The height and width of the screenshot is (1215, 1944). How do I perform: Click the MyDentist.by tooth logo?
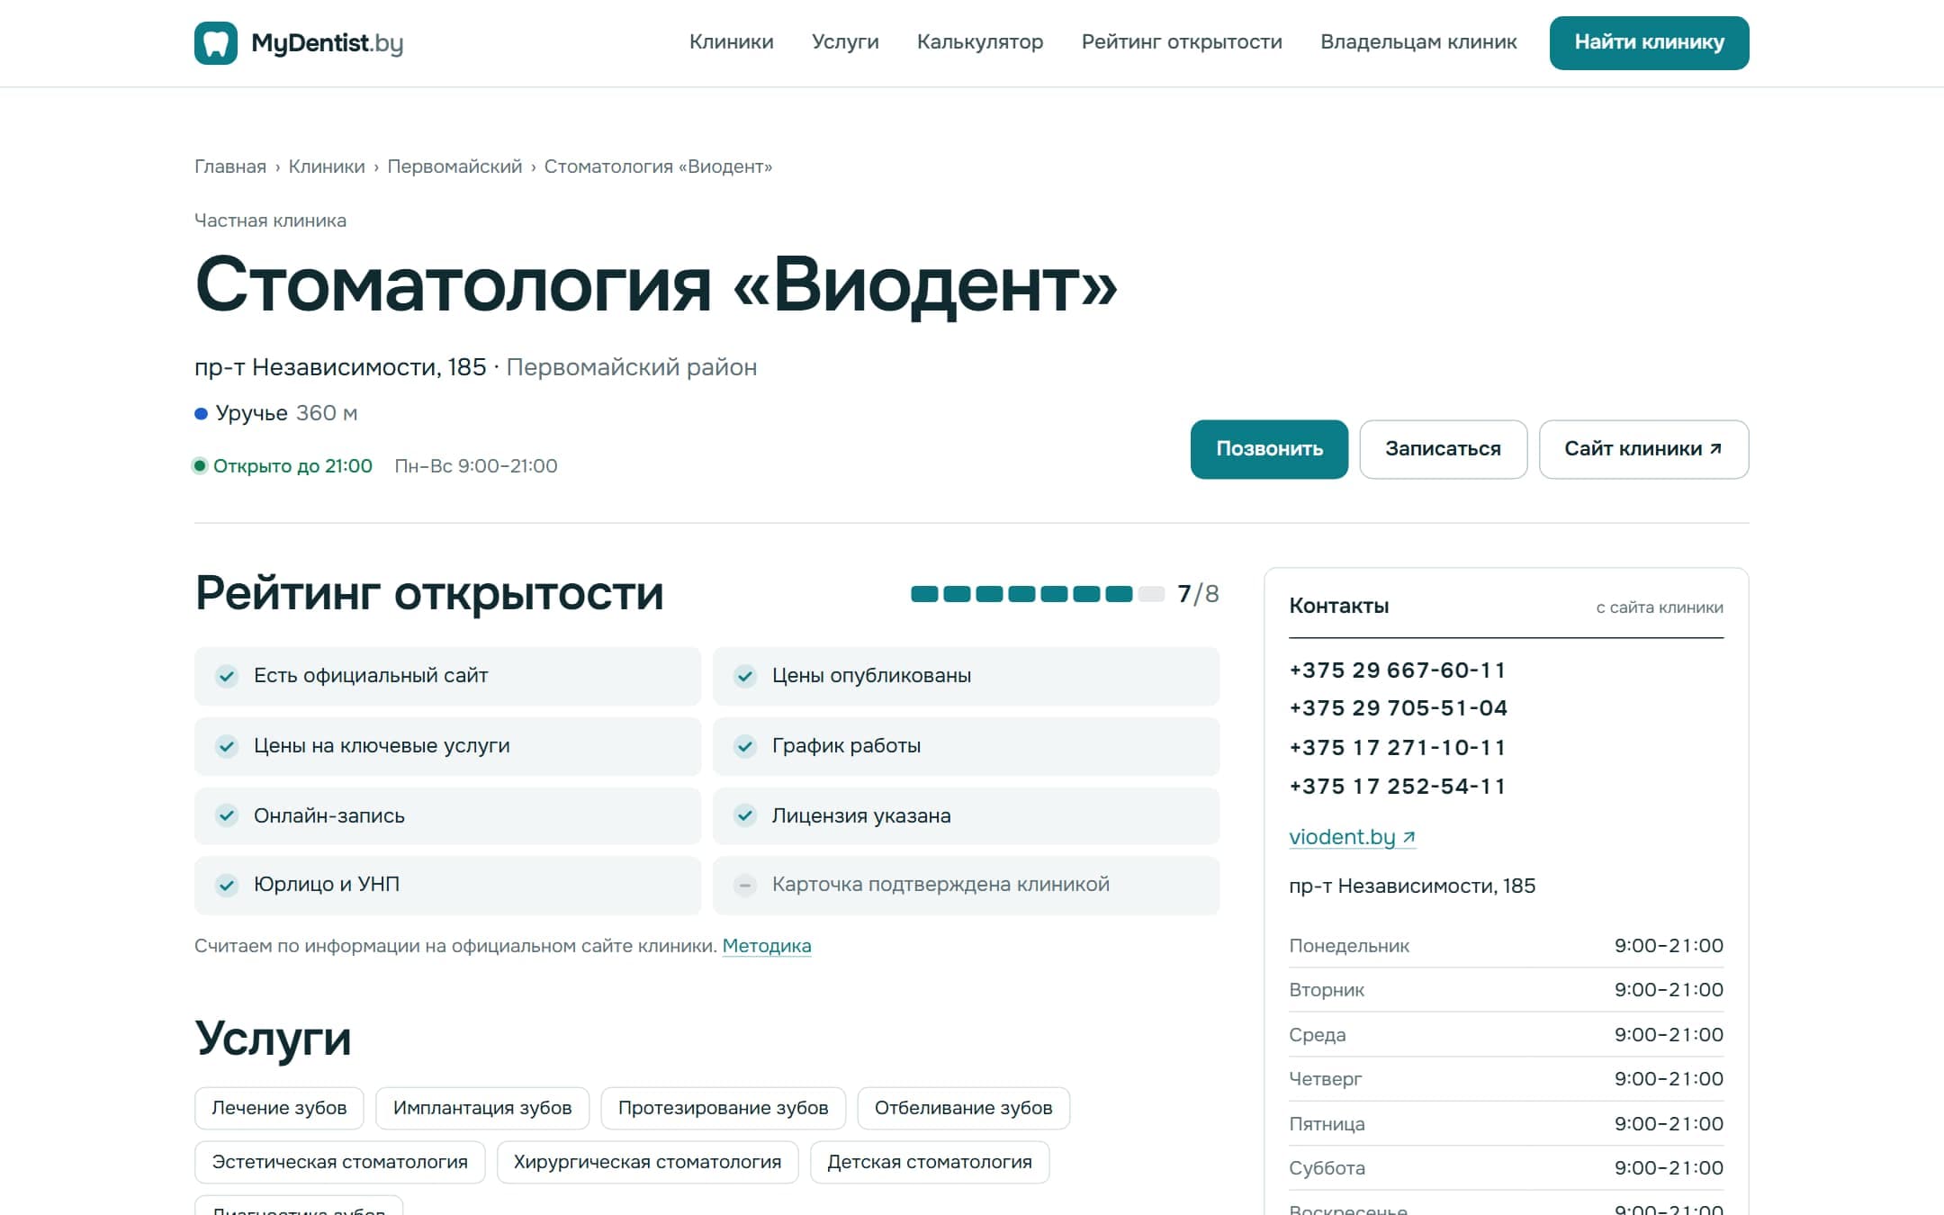(x=216, y=42)
